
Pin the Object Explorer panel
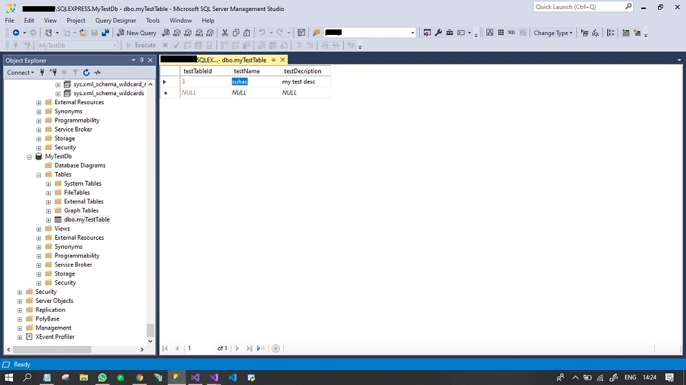142,60
